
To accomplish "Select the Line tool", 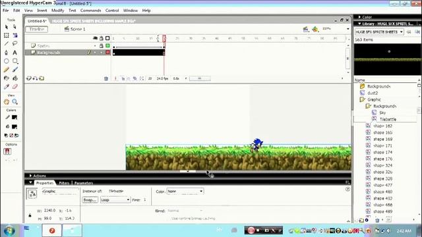I will (x=7, y=43).
